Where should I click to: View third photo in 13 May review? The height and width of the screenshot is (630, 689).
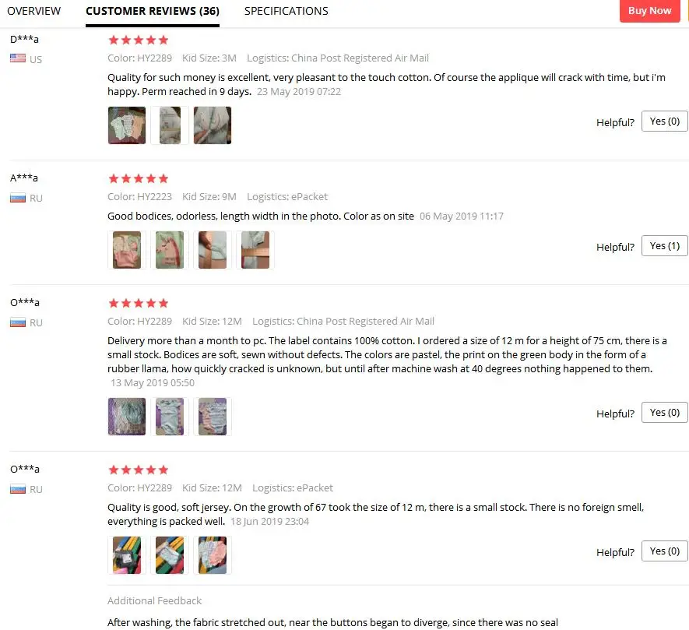(213, 417)
